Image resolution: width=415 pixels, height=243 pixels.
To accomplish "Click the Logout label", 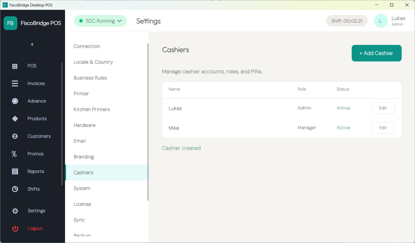I will 35,228.
